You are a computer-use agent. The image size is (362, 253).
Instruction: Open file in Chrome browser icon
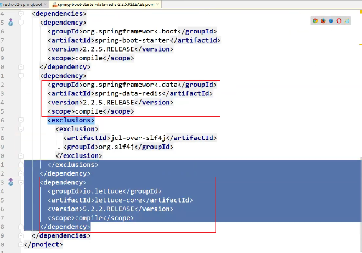pos(315,21)
